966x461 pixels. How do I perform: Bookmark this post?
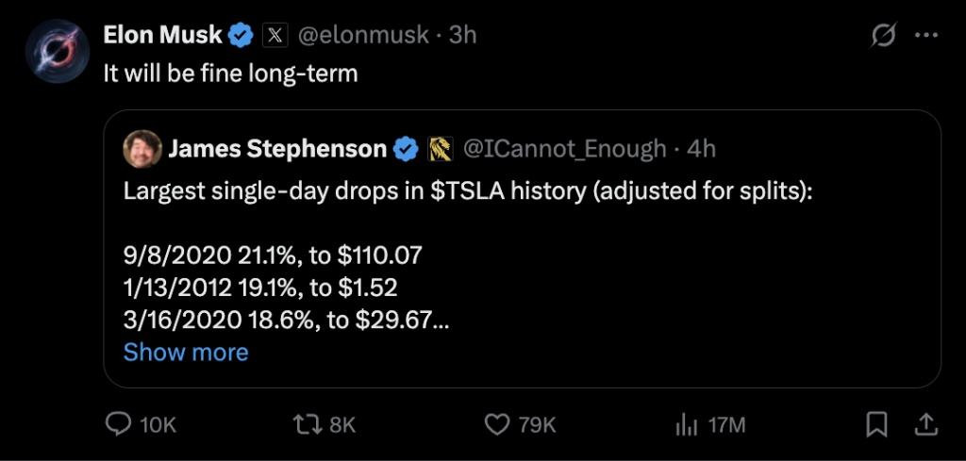877,425
